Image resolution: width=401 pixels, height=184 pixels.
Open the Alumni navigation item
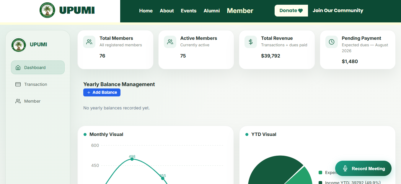[212, 11]
